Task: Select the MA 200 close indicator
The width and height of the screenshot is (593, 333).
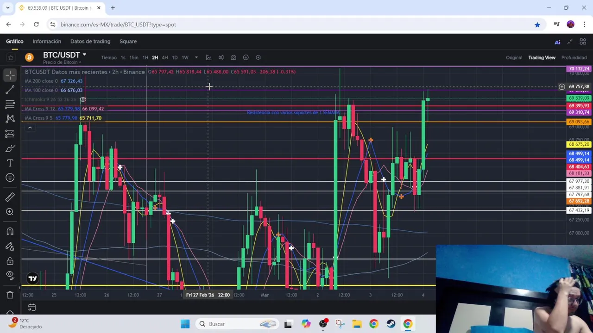Action: coord(41,81)
